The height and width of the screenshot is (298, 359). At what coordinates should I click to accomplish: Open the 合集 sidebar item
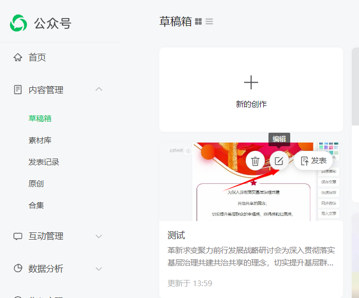point(36,206)
